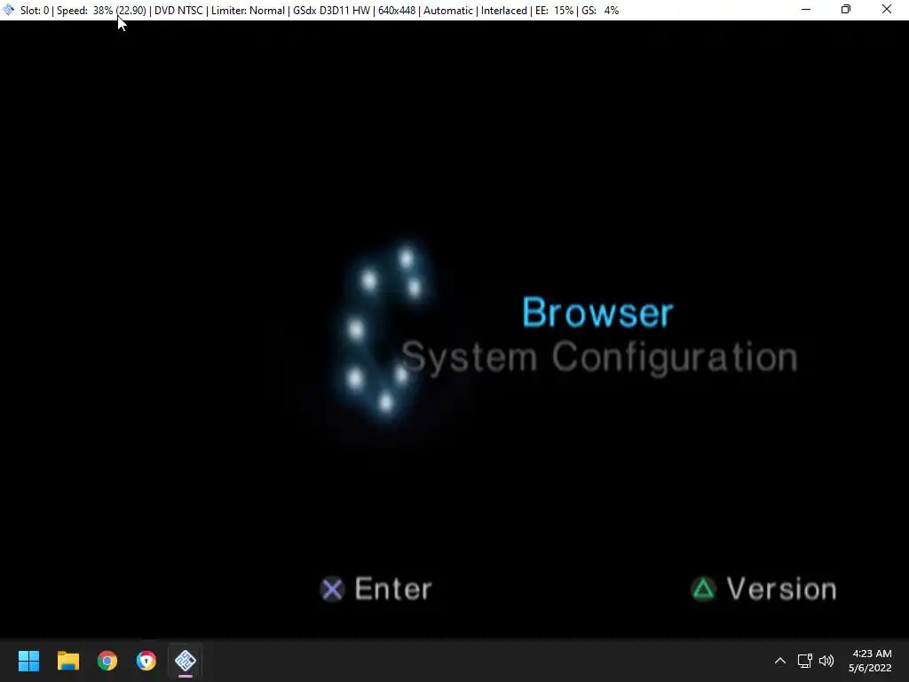
Task: Open File Explorer from taskbar
Action: 67,661
